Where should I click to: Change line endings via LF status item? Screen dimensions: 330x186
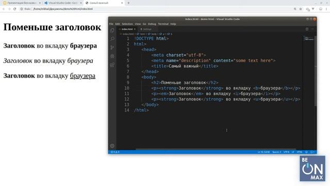pos(293,152)
